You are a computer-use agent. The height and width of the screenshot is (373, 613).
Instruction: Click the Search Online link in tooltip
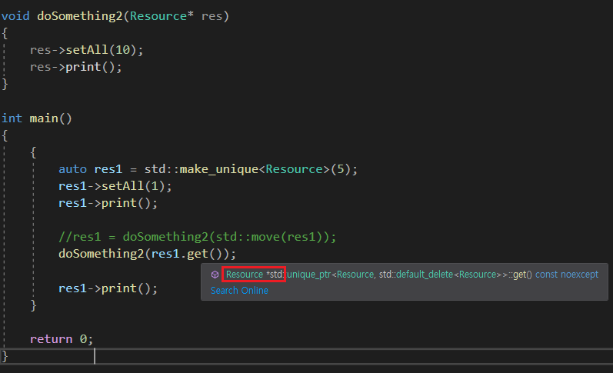239,291
